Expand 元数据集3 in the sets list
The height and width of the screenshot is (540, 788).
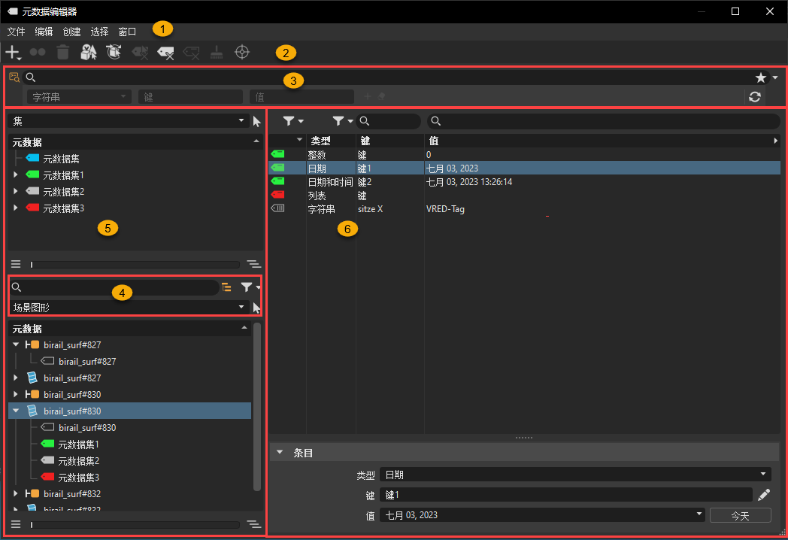pos(16,208)
